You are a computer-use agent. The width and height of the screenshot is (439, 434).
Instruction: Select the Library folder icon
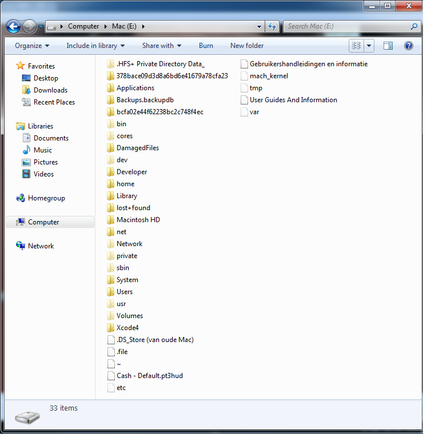tap(110, 196)
